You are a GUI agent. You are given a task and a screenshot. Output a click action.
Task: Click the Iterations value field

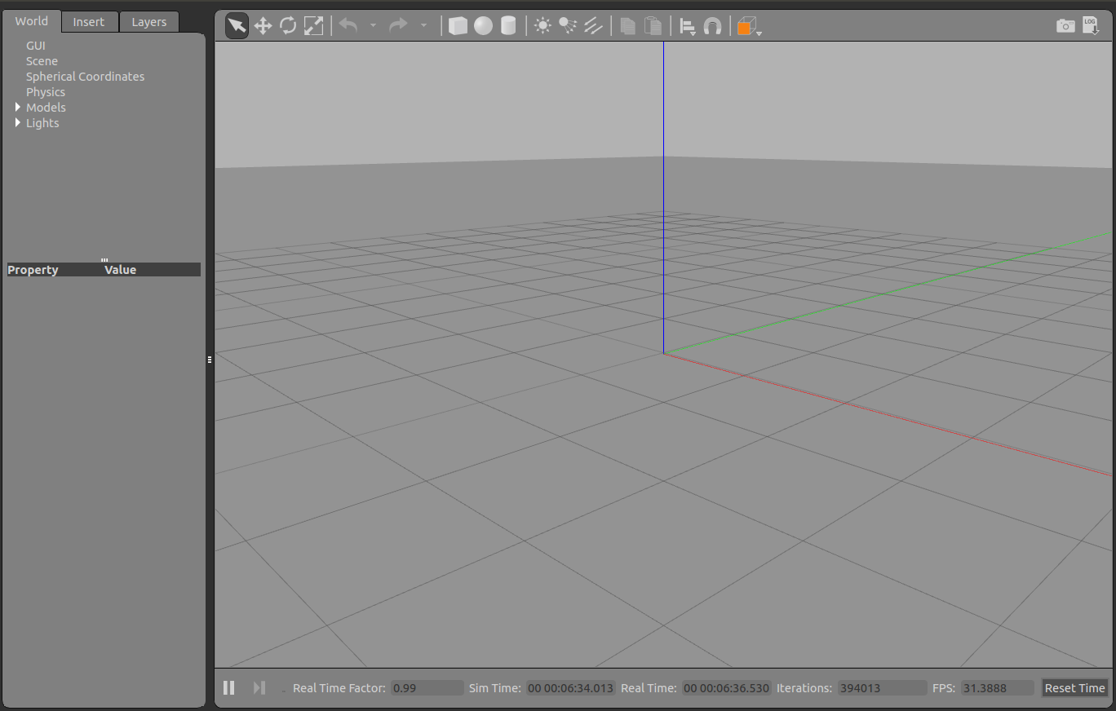(x=882, y=688)
